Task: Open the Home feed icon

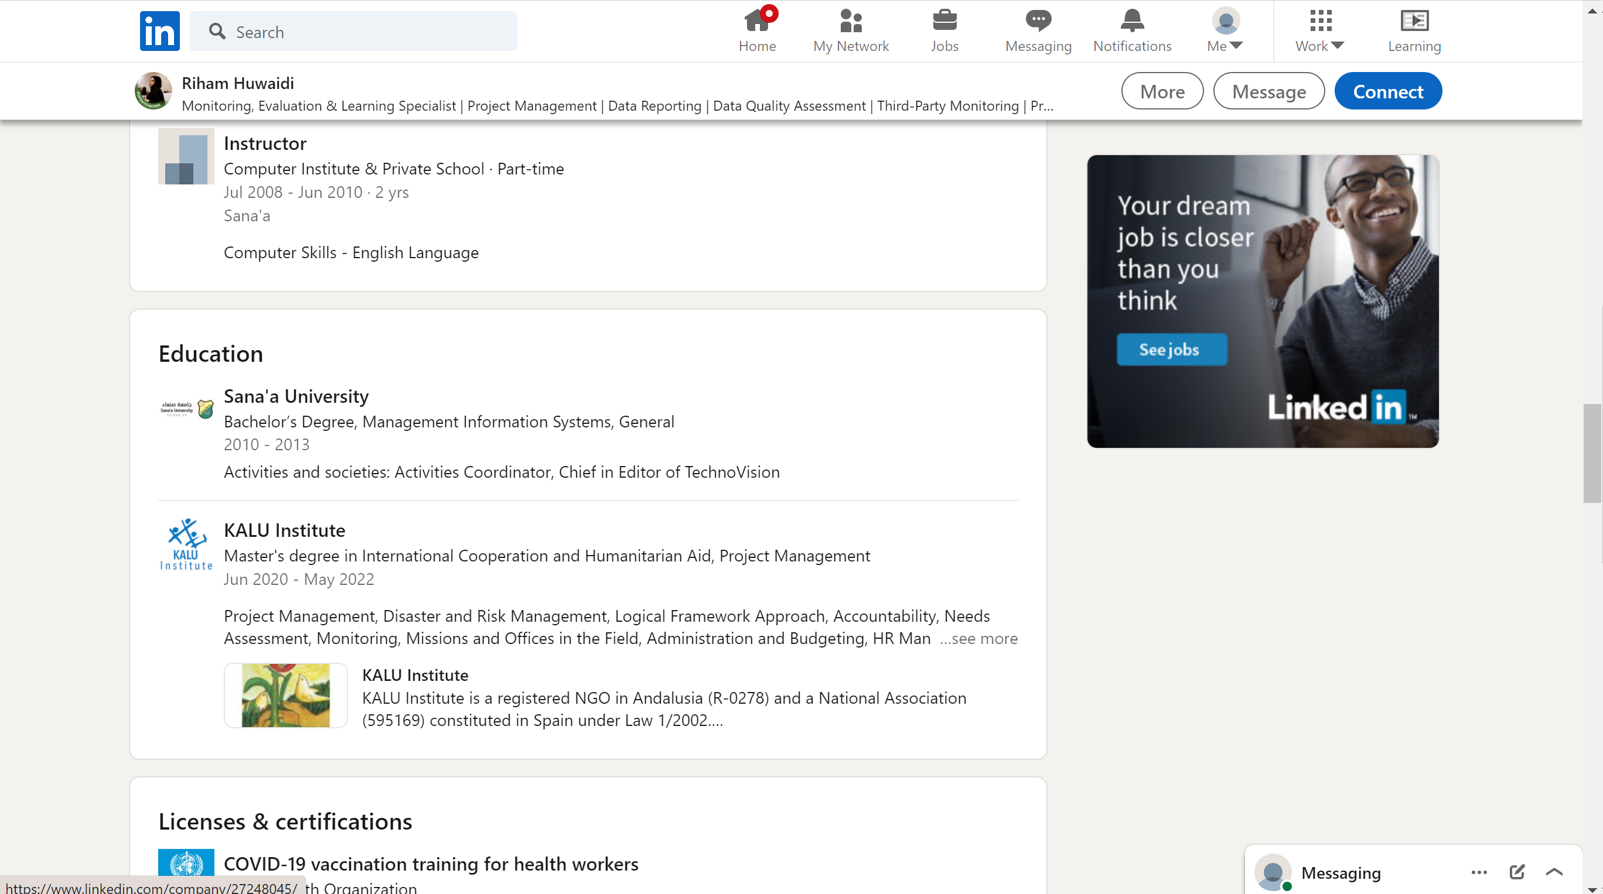Action: pyautogui.click(x=757, y=21)
